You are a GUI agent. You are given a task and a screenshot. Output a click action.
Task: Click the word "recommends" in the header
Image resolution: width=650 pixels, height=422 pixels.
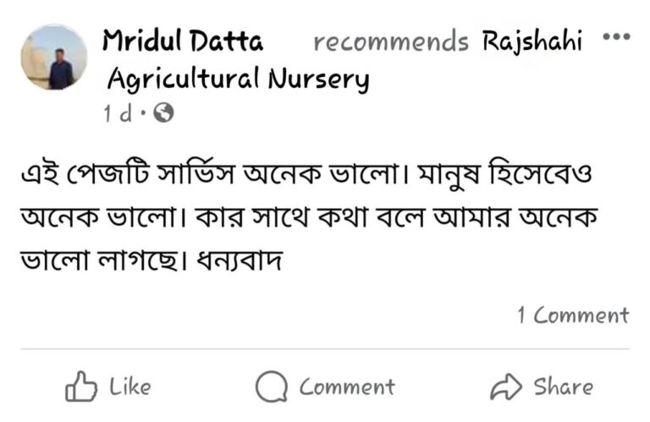pos(391,41)
